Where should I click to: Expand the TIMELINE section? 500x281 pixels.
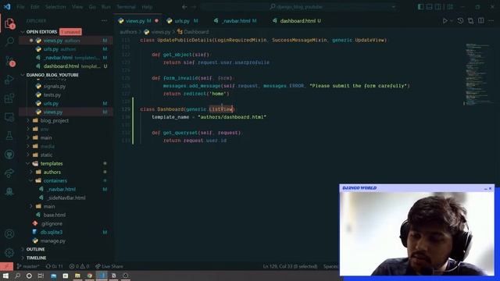pyautogui.click(x=36, y=258)
